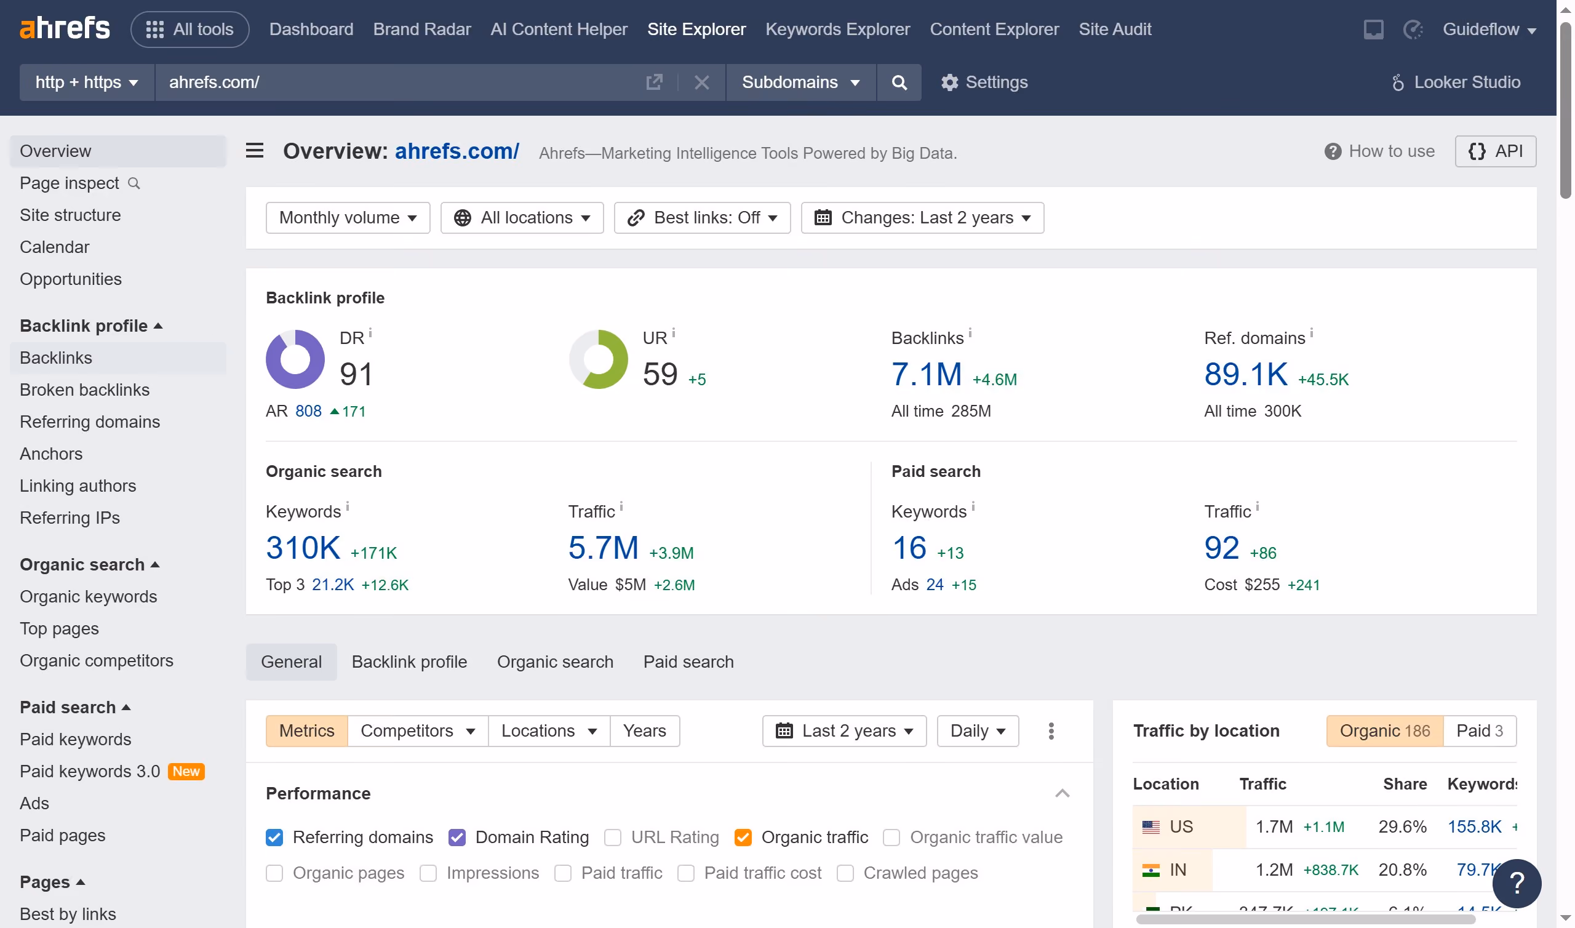The width and height of the screenshot is (1575, 928).
Task: Open Organic keywords in sidebar
Action: (x=88, y=597)
